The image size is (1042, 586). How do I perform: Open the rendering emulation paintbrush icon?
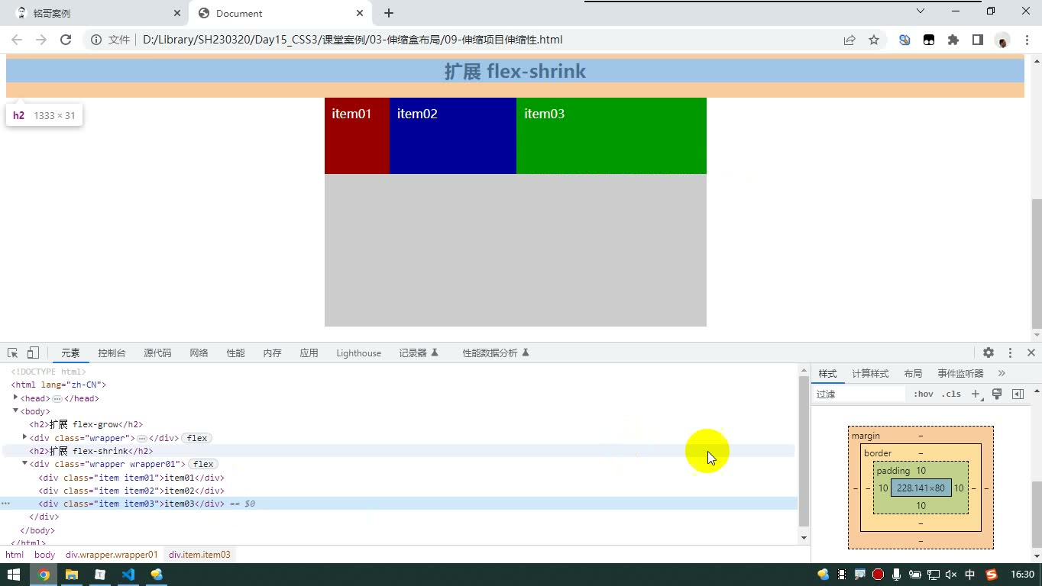click(997, 394)
